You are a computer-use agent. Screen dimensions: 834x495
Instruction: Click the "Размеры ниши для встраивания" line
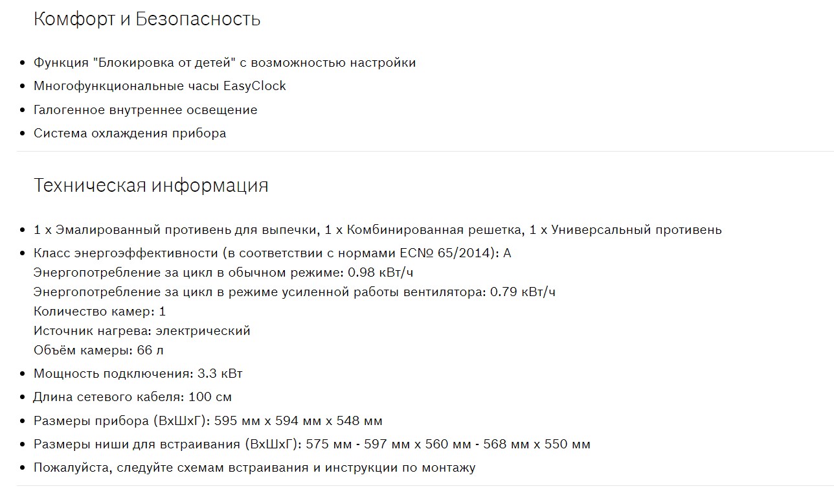311,444
